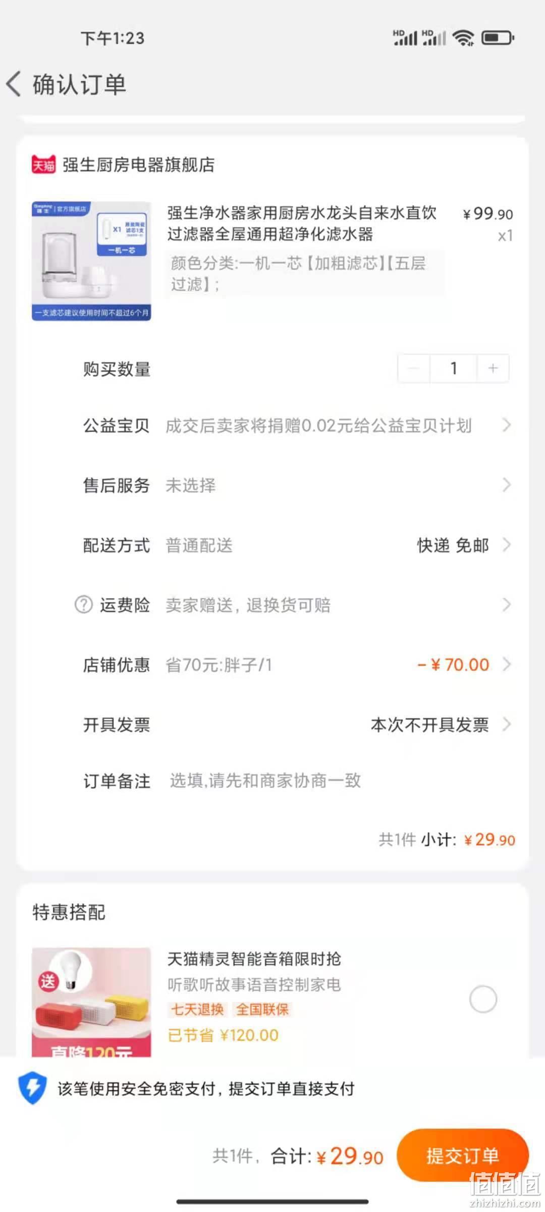Open the 开具发票 invoice options
Viewport: 545px width, 1212px height.
pos(297,724)
